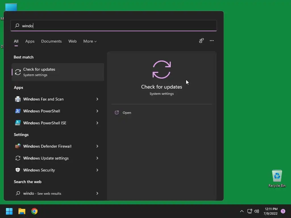Click the search feedback people icon
Screen dimensions: 291x218
point(201,41)
